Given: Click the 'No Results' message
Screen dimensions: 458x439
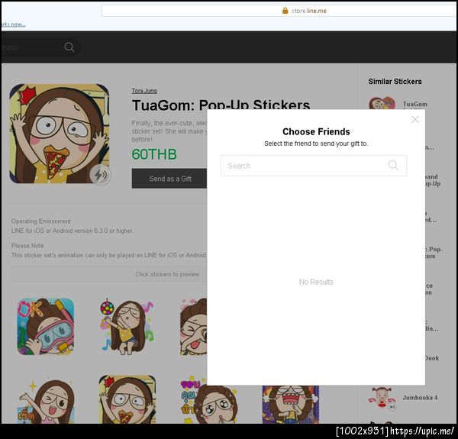Looking at the screenshot, I should pyautogui.click(x=316, y=282).
